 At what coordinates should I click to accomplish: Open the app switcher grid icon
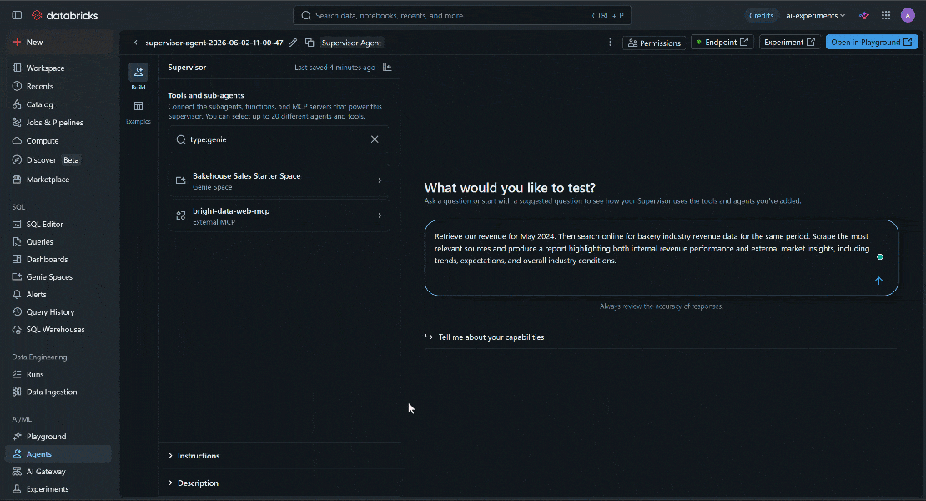(x=886, y=15)
